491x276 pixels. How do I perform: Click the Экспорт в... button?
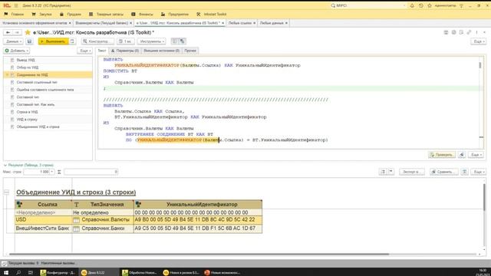point(412,172)
